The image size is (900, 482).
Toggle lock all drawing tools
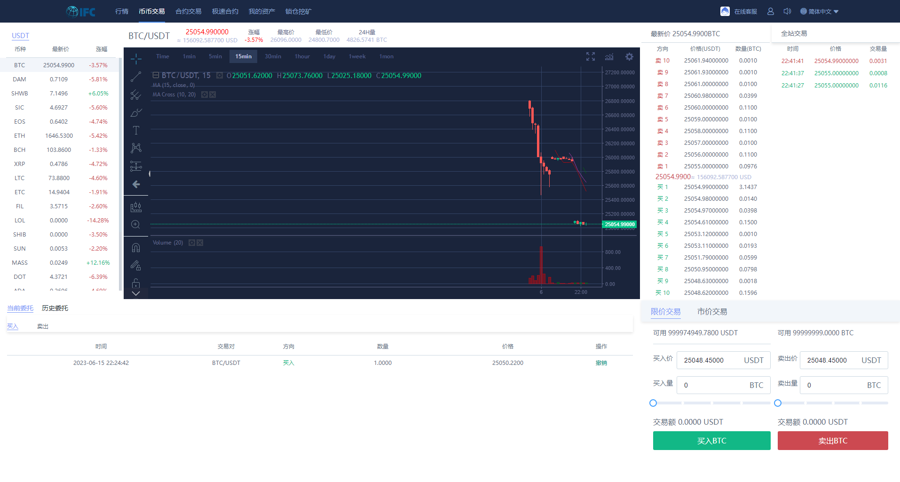tap(136, 283)
